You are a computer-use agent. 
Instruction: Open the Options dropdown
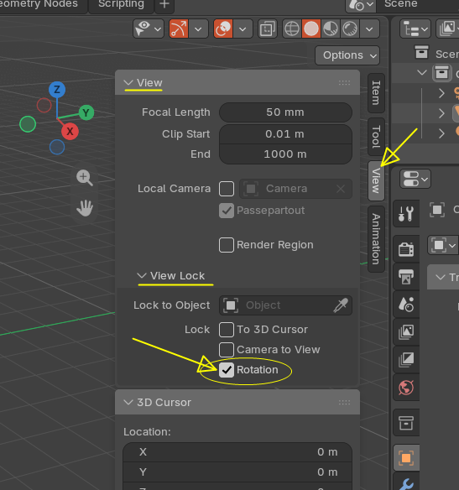coord(347,55)
